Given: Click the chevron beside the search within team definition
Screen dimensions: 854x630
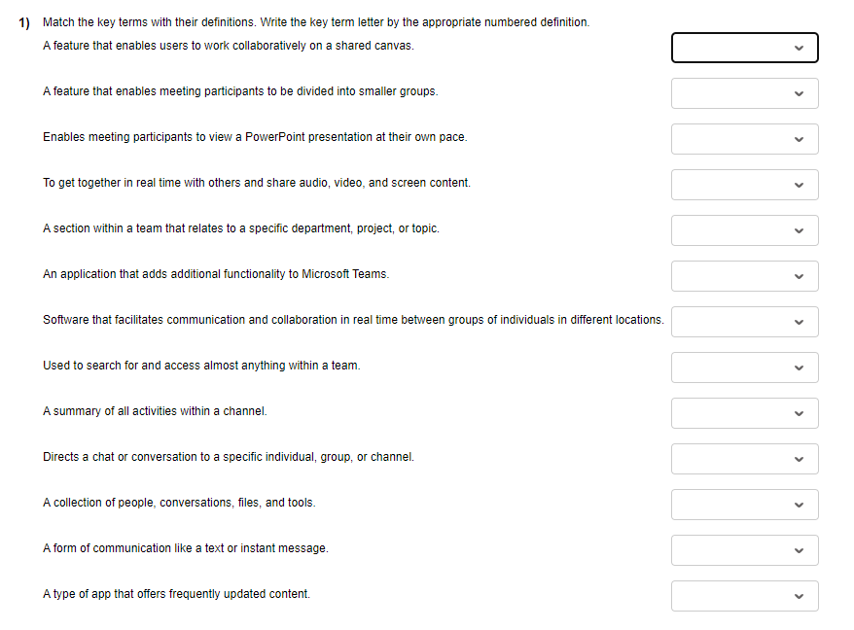Looking at the screenshot, I should point(798,367).
